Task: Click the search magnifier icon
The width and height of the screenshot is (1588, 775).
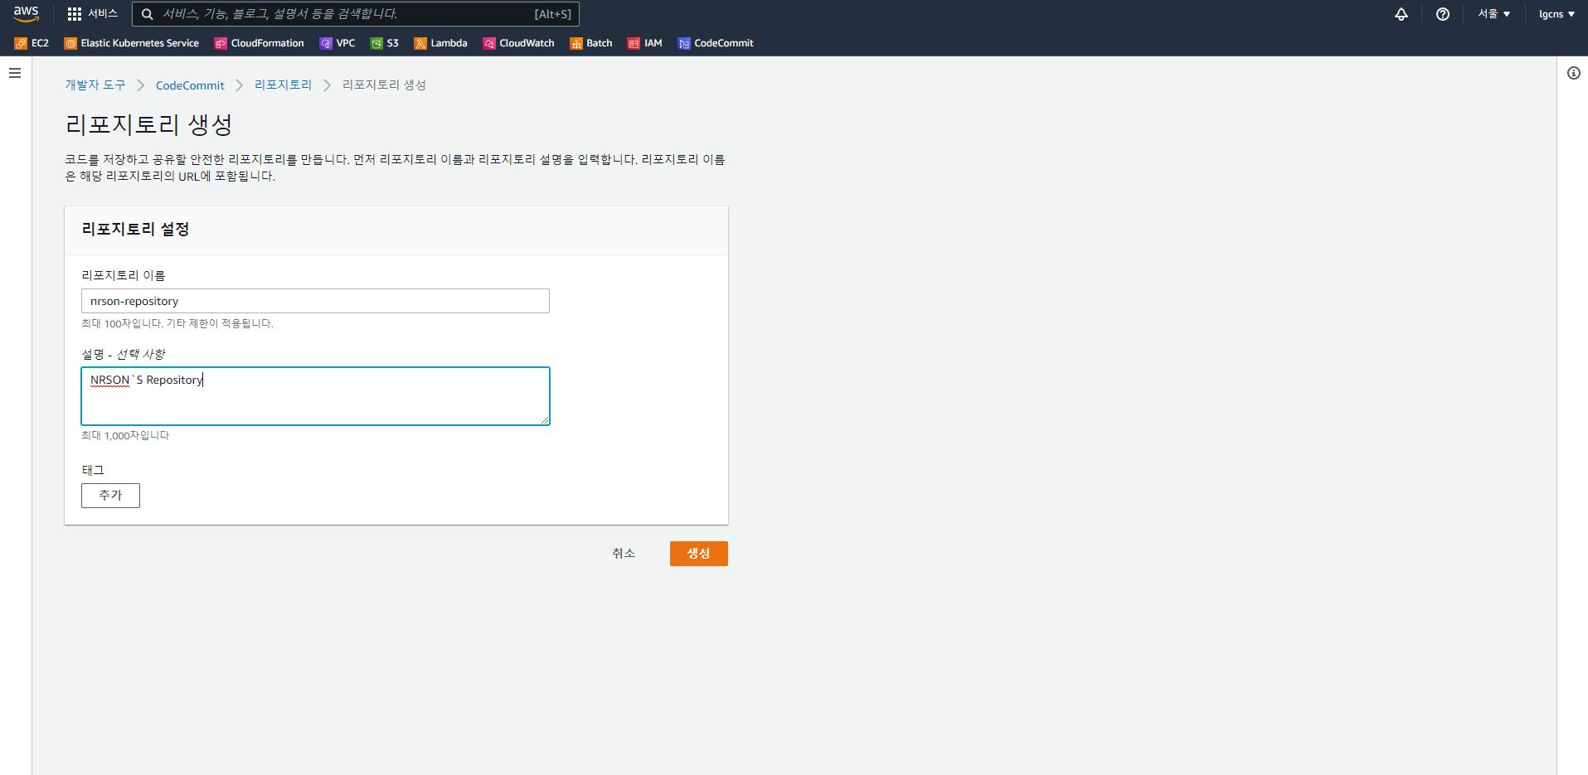Action: click(147, 14)
